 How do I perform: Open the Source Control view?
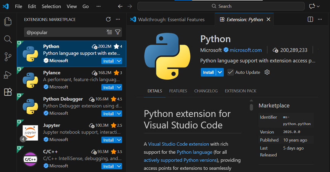point(8,57)
